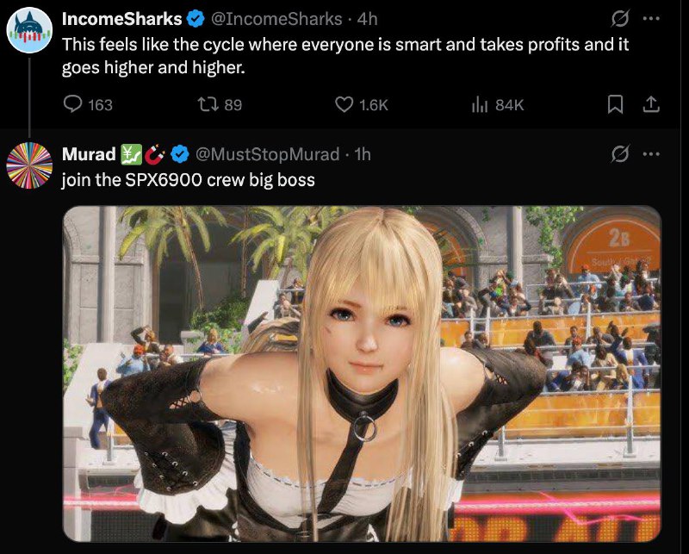Open the 4h timestamp of IncomeSharks tweet

pos(368,19)
